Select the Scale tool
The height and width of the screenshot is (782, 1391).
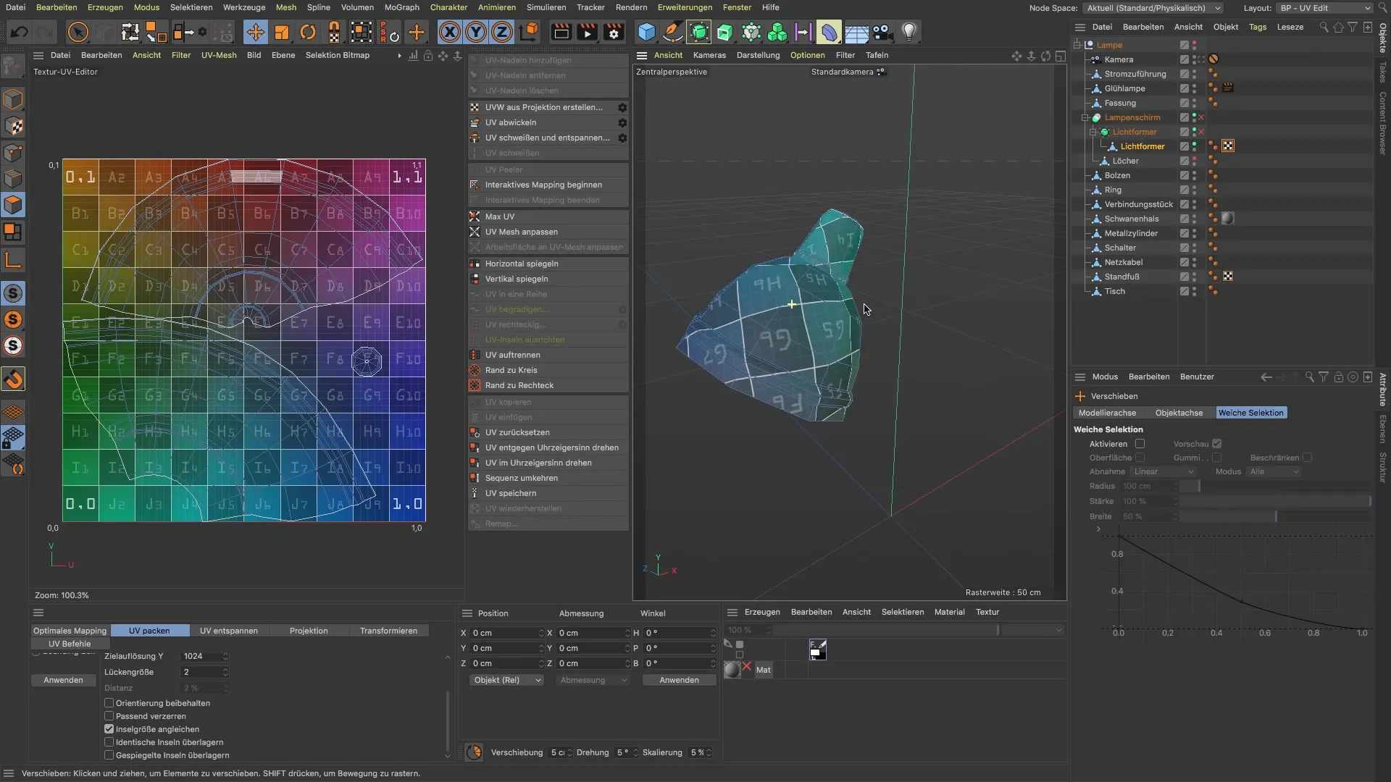coord(281,32)
